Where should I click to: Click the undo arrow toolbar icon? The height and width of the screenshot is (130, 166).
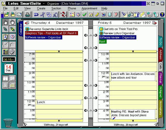tap(36, 15)
